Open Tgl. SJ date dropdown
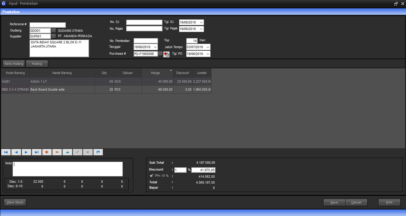The height and width of the screenshot is (216, 406). [201, 22]
